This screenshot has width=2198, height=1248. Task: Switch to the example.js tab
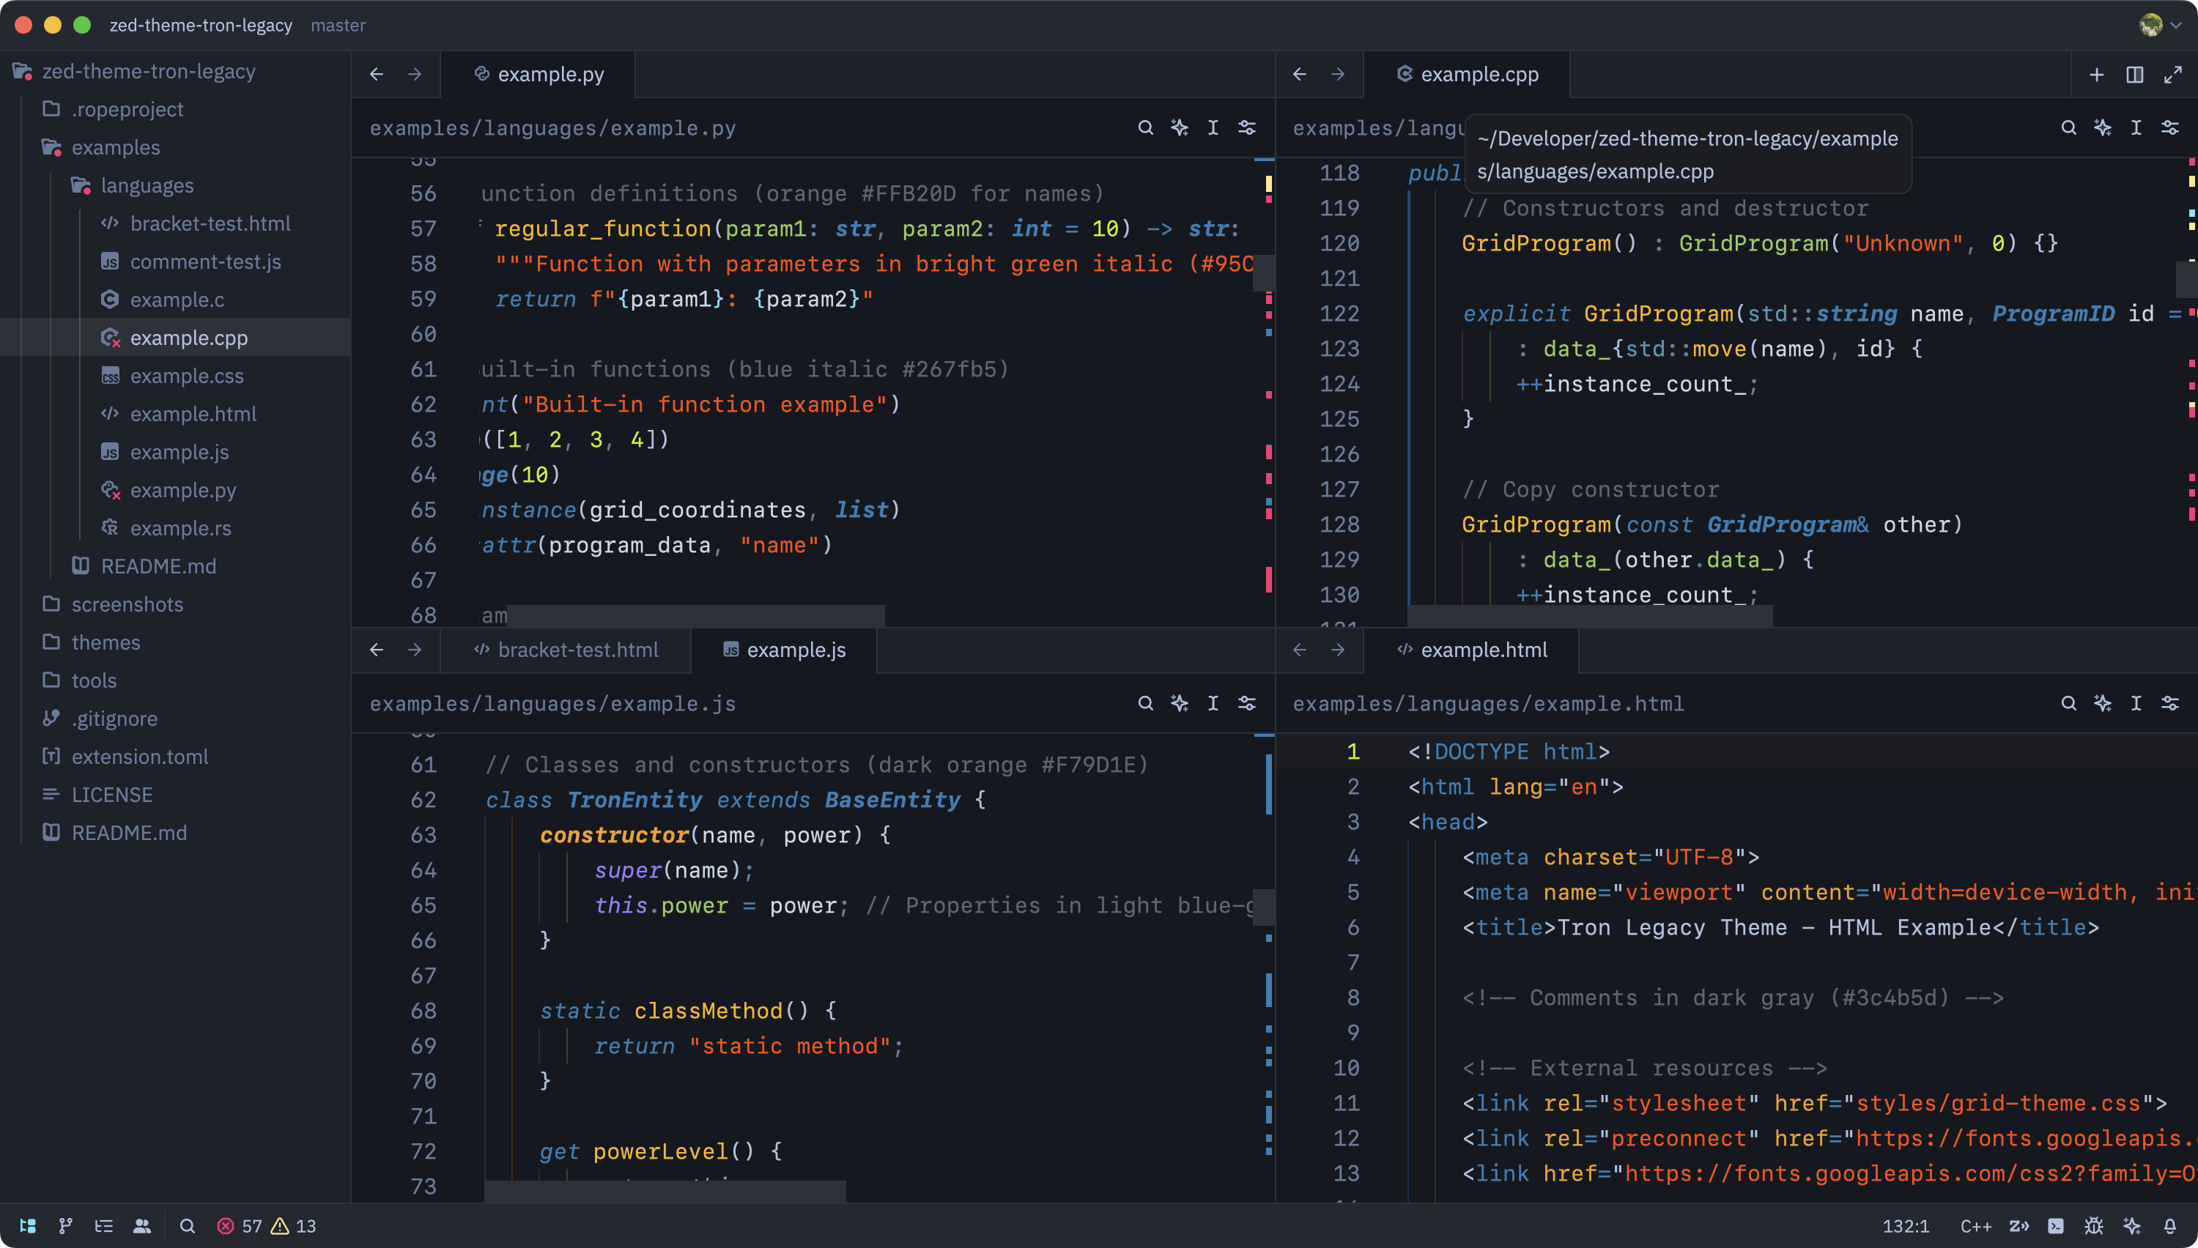(x=783, y=650)
